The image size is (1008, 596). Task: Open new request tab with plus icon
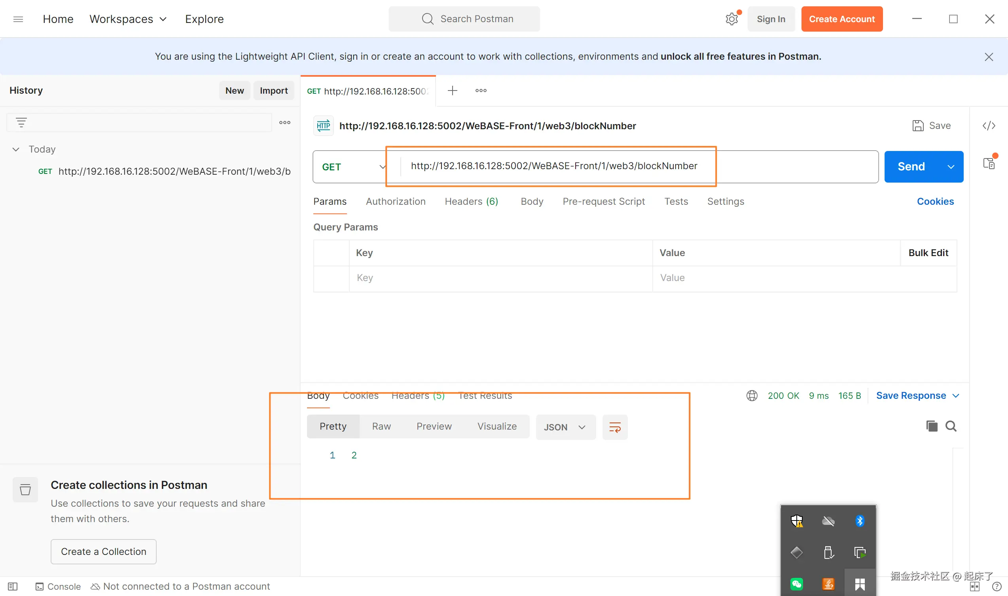pyautogui.click(x=452, y=91)
